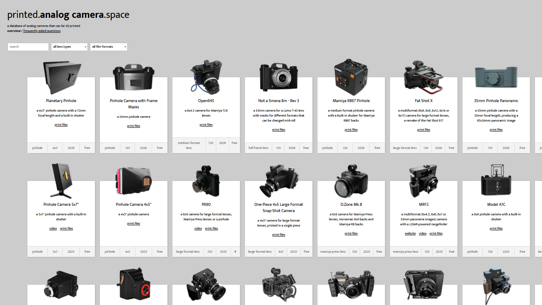The width and height of the screenshot is (542, 305).
Task: Click the "pinhole" tag on Planetary Pinhole card
Action: click(x=37, y=147)
